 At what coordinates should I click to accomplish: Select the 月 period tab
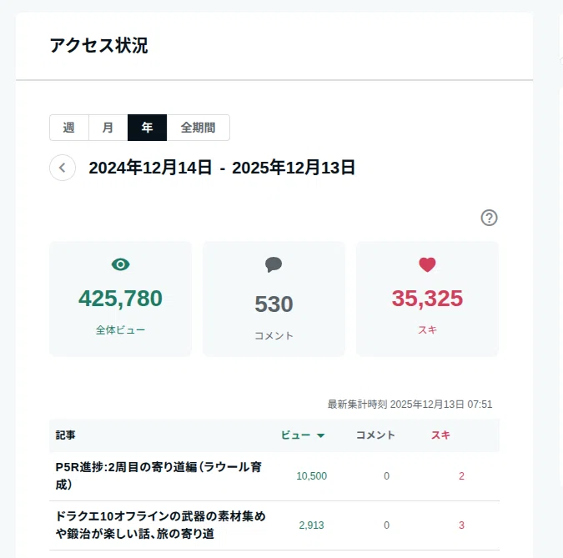(x=108, y=128)
